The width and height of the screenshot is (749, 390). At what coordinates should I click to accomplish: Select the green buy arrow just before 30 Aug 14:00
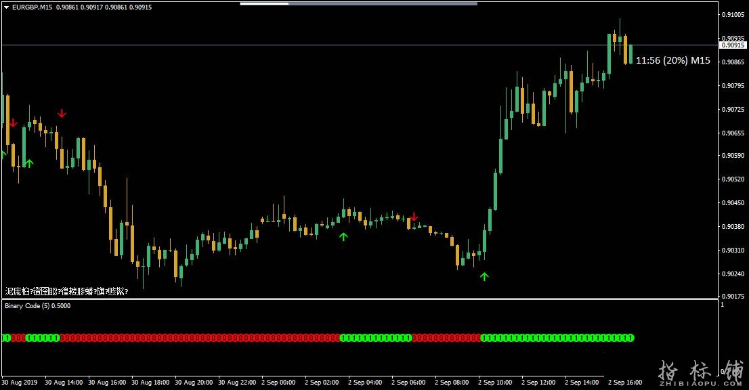(29, 163)
